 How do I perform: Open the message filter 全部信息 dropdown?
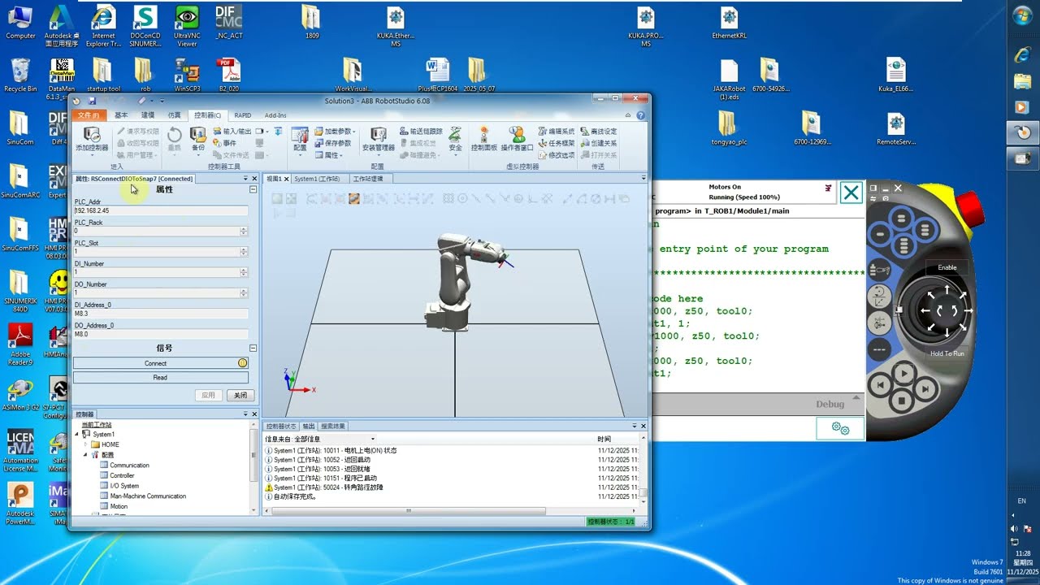click(373, 439)
